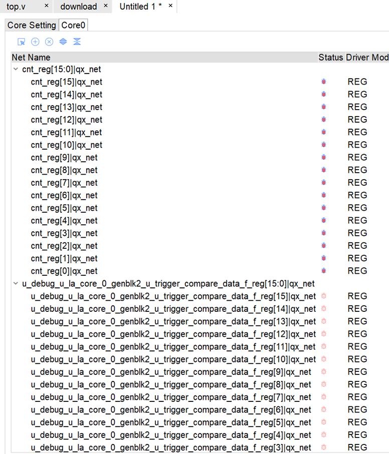Click the add net plus icon
Viewport: 389px width, 454px height.
pyautogui.click(x=35, y=42)
